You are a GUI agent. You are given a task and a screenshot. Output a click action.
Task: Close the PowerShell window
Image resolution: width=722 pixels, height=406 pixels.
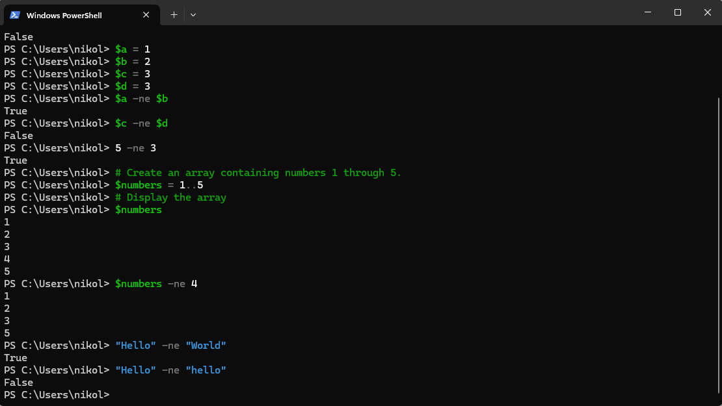click(707, 12)
